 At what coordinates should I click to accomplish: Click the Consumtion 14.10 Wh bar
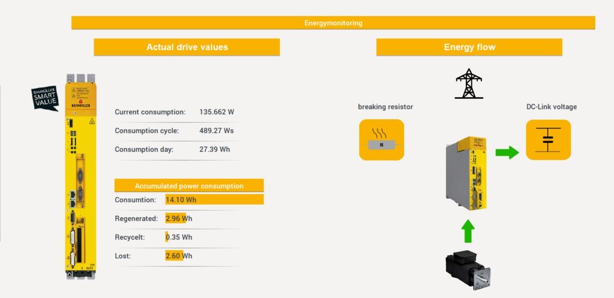tap(214, 200)
